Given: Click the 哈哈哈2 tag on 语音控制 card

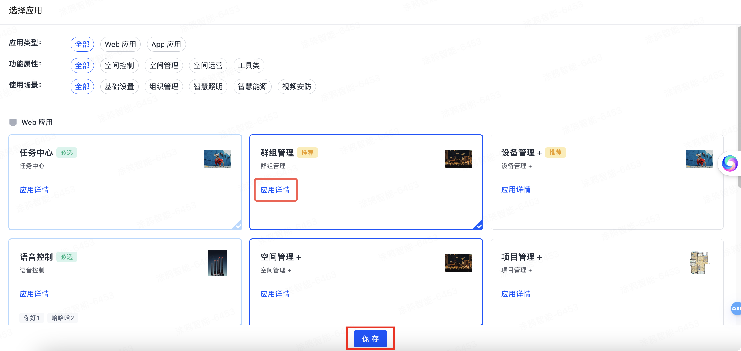Looking at the screenshot, I should [x=62, y=318].
